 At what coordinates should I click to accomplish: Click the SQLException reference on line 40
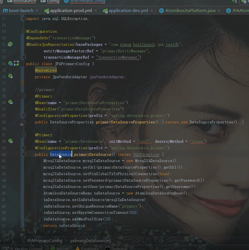tap(146, 154)
